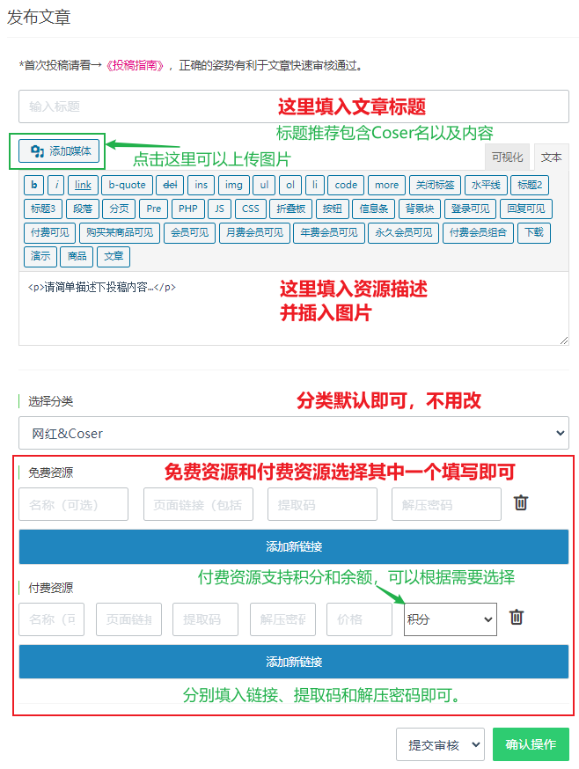Click the green 确认操作 button

click(x=531, y=744)
